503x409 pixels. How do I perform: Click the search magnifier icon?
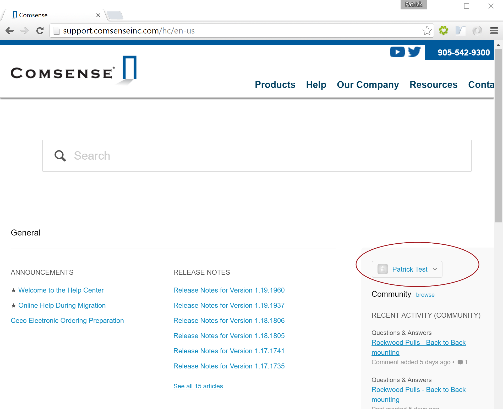[x=60, y=156]
